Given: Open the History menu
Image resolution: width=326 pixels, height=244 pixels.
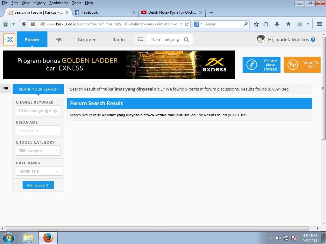Looking at the screenshot, I should 39,3.
